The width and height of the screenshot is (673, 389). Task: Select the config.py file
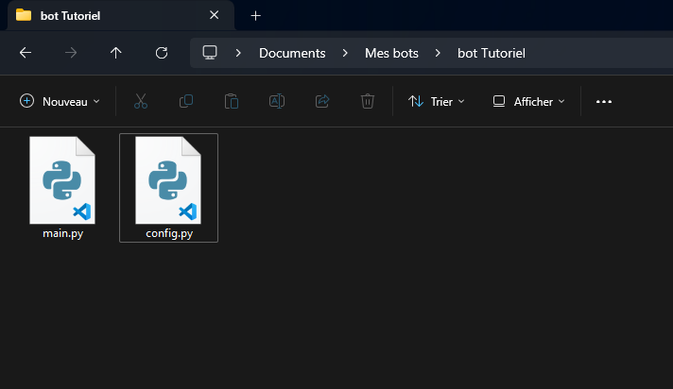click(168, 187)
